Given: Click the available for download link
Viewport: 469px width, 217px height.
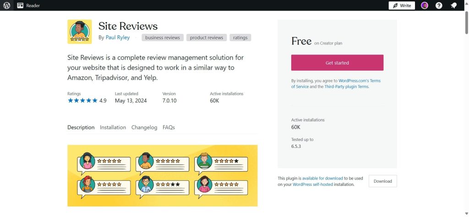Looking at the screenshot, I should [x=322, y=178].
